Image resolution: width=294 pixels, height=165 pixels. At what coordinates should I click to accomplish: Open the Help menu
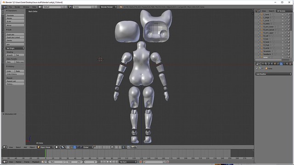34,7
